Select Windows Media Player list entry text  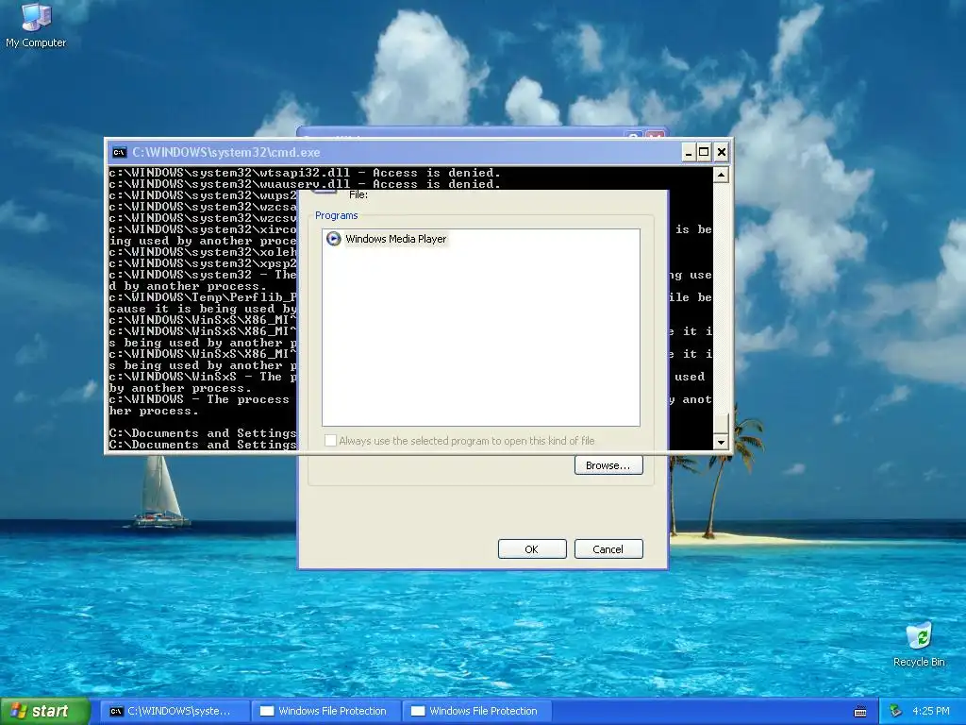coord(395,239)
